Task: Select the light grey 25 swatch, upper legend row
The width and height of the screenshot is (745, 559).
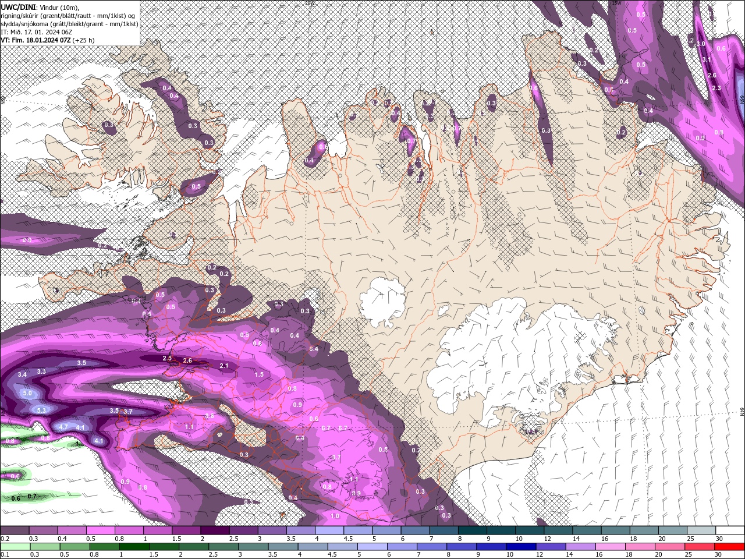Action: click(701, 530)
